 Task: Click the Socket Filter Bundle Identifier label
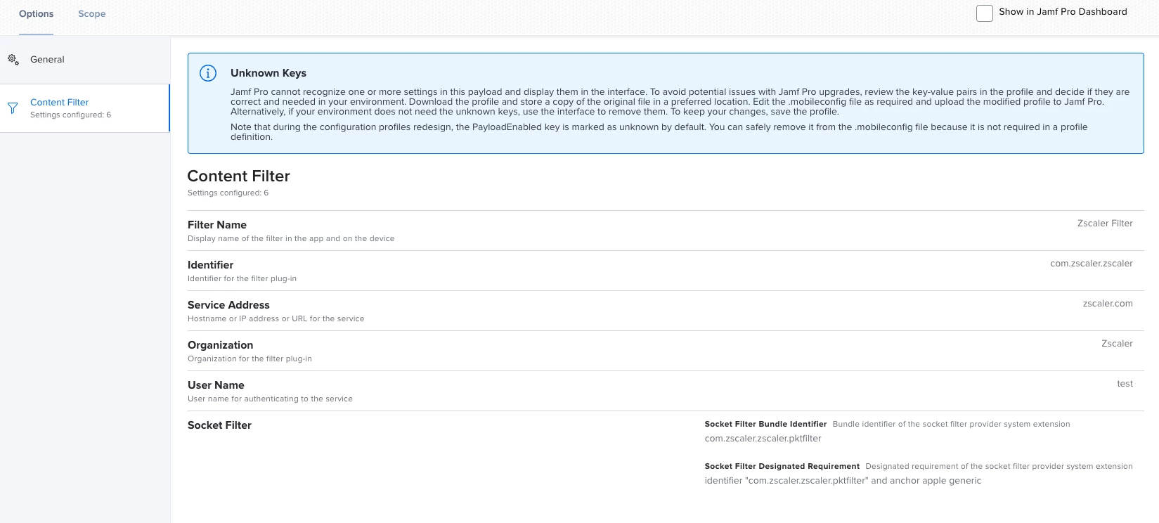click(766, 425)
